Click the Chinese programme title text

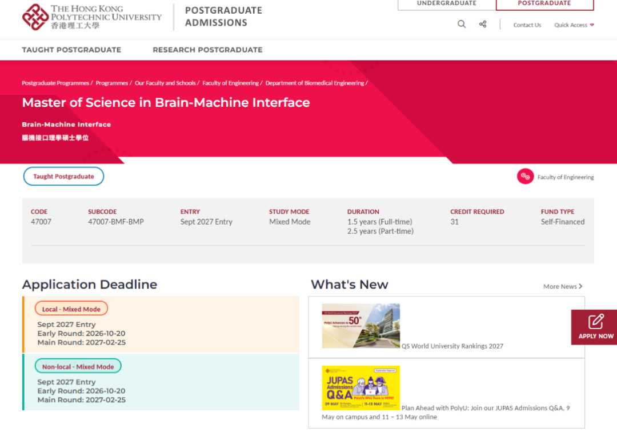click(x=55, y=138)
